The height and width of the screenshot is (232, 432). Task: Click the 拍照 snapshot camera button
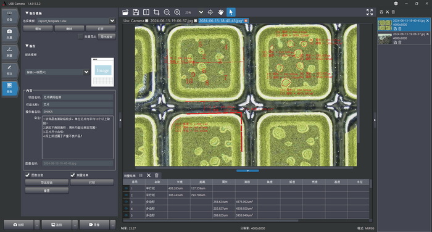[x=19, y=225]
